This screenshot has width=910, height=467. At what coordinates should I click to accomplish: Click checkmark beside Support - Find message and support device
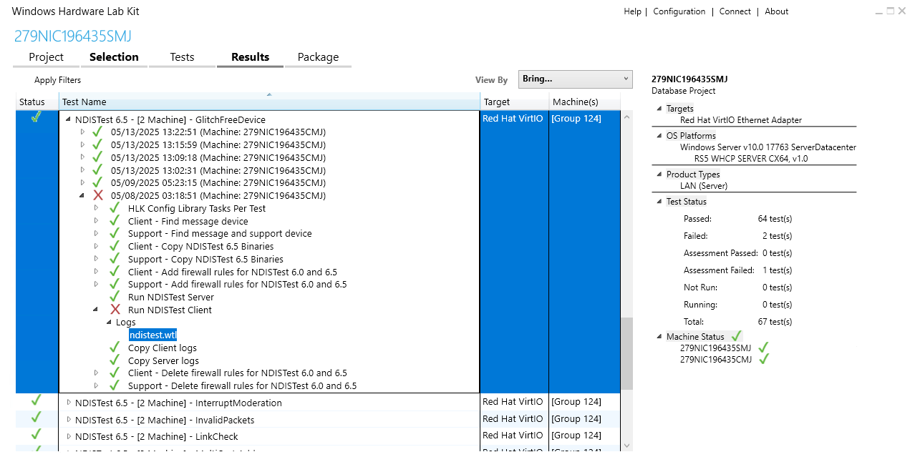(115, 233)
